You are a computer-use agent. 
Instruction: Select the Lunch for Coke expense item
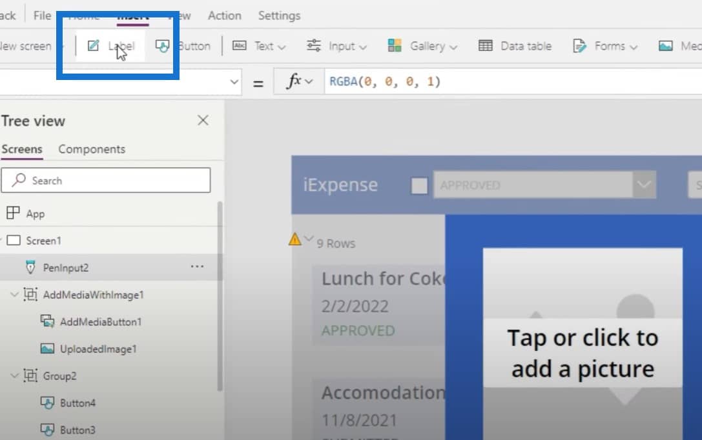(378, 305)
